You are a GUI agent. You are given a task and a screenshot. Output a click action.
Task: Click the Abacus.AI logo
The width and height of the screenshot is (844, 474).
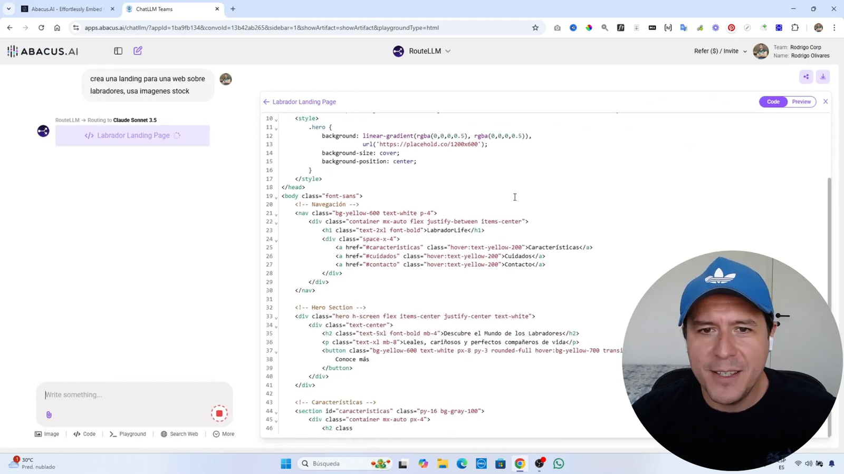[x=42, y=51]
